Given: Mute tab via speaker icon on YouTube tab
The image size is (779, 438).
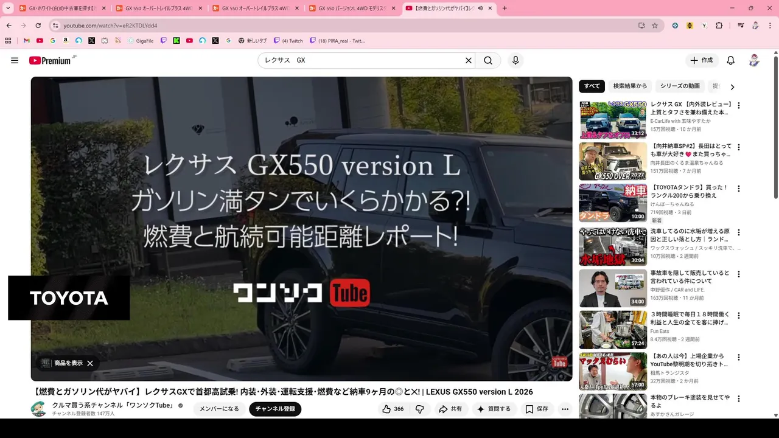Looking at the screenshot, I should coord(480,8).
